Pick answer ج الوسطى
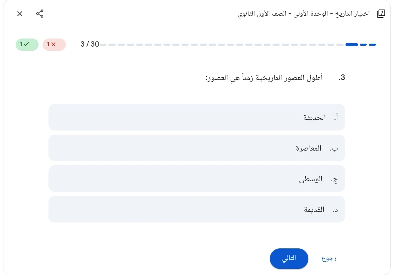The height and width of the screenshot is (276, 395). click(197, 179)
